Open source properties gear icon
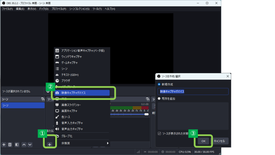This screenshot has height=155, width=275. coord(48,91)
